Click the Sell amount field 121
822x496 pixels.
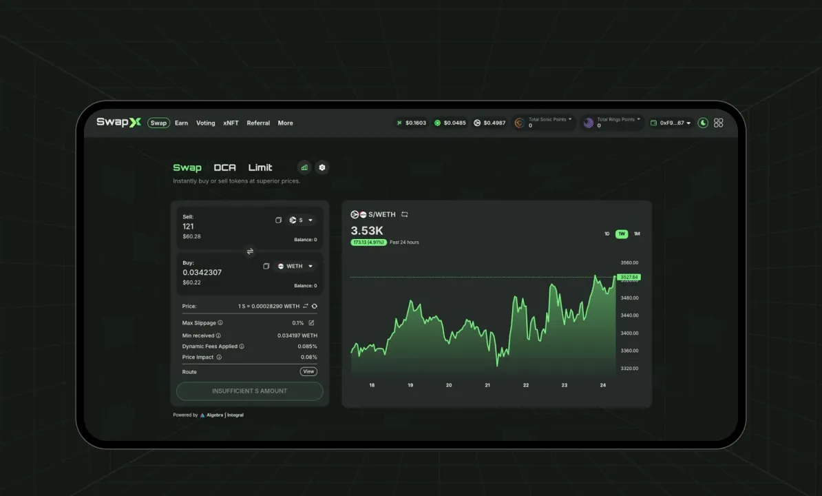click(188, 227)
